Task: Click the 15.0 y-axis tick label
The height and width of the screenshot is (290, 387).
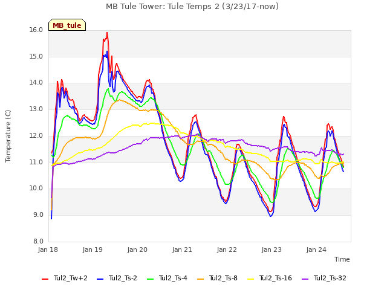Action: pos(36,56)
